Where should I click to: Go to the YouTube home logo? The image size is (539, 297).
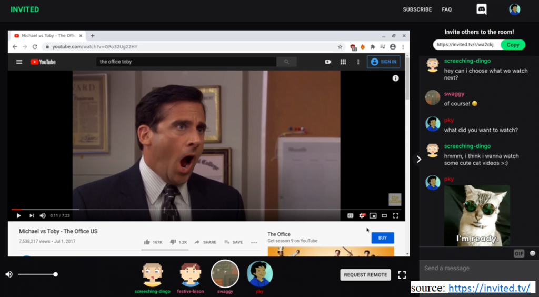[43, 62]
